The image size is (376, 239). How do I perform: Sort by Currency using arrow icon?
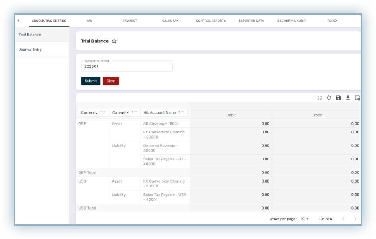pyautogui.click(x=101, y=112)
